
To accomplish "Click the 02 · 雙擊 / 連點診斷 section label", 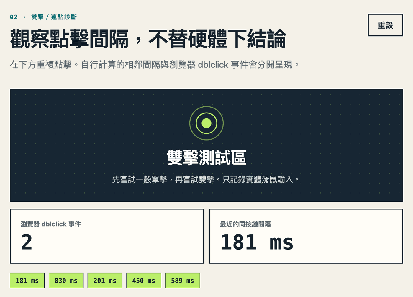I will click(x=43, y=17).
